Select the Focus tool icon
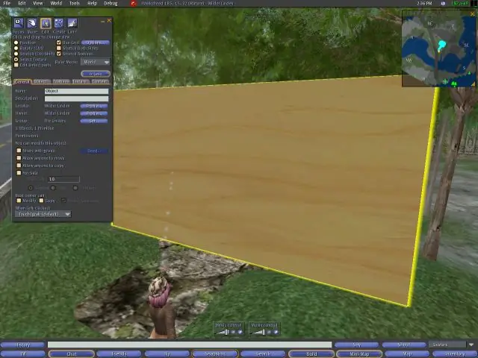 (x=18, y=23)
